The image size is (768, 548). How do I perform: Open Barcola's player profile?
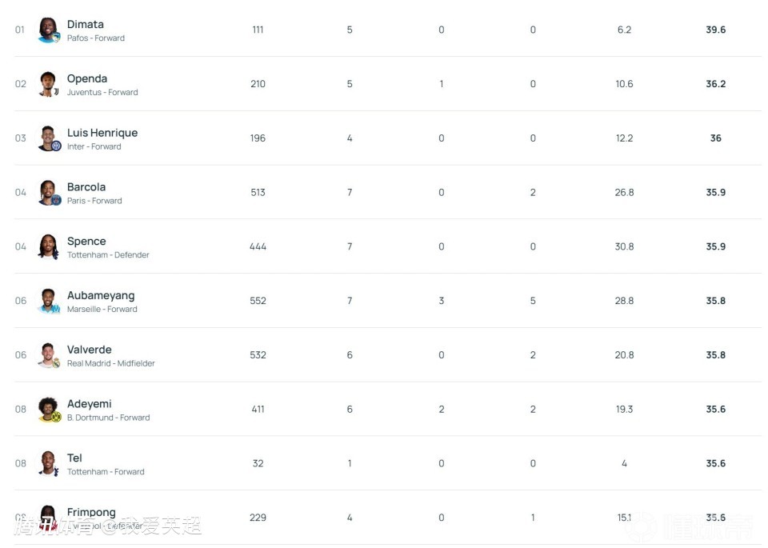point(86,187)
